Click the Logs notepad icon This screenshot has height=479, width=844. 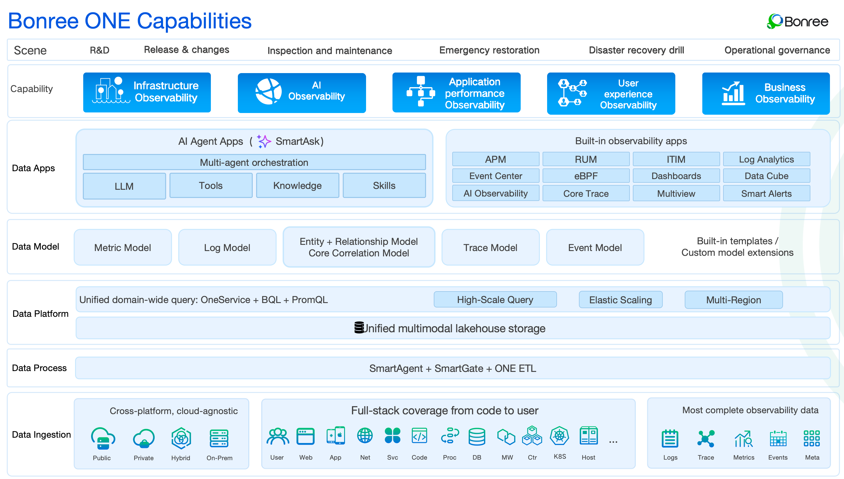pyautogui.click(x=670, y=438)
